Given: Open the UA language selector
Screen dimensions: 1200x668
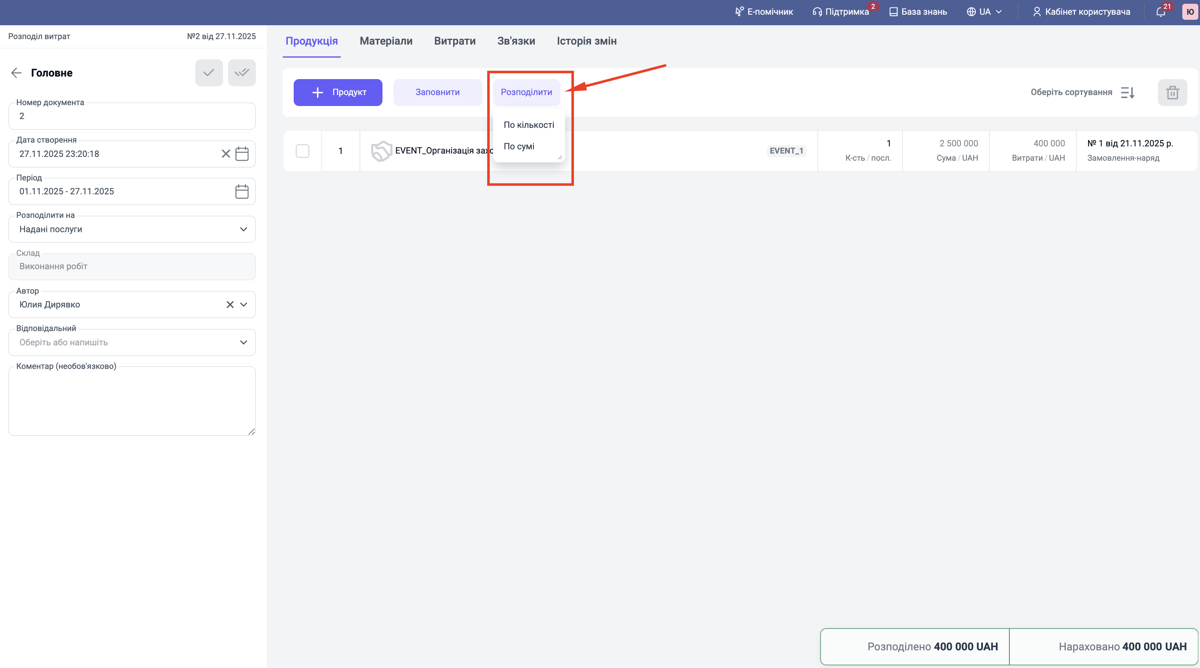Looking at the screenshot, I should (x=984, y=12).
